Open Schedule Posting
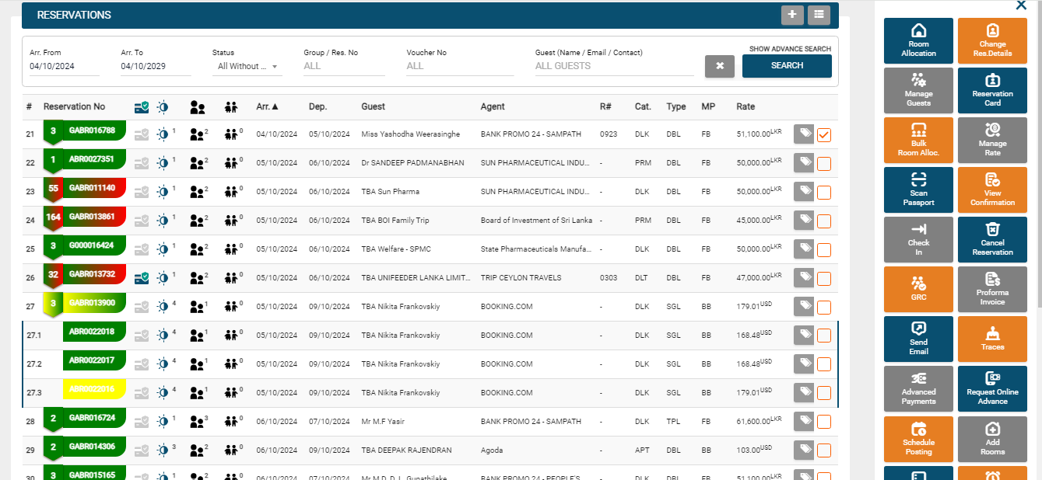The height and width of the screenshot is (480, 1042). [918, 439]
